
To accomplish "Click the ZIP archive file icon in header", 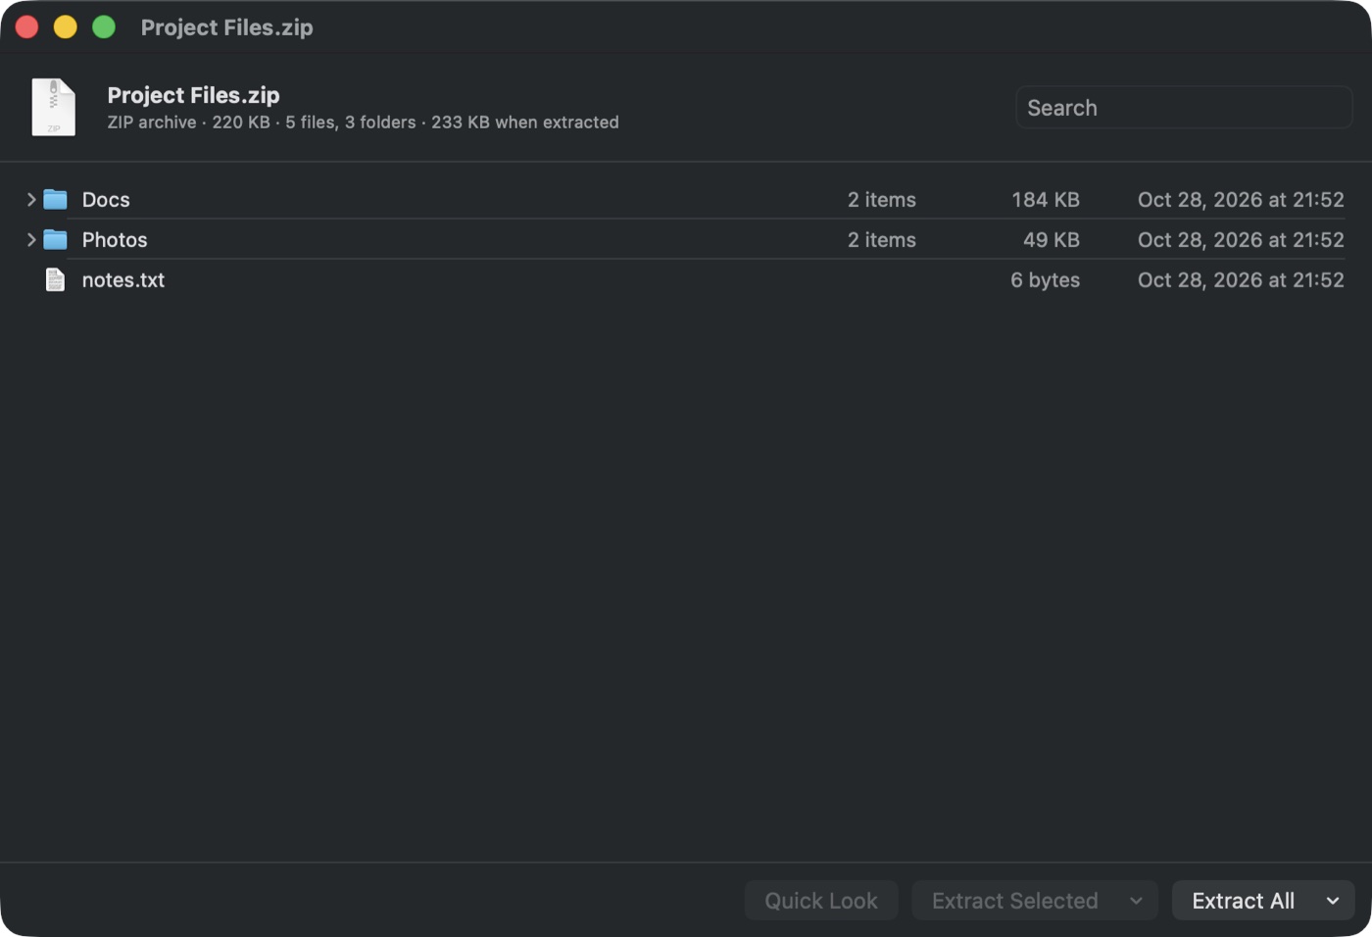I will (53, 107).
